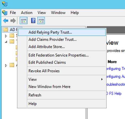Open the Window menu
Viewport: 125px width, 119px height.
click(58, 13)
